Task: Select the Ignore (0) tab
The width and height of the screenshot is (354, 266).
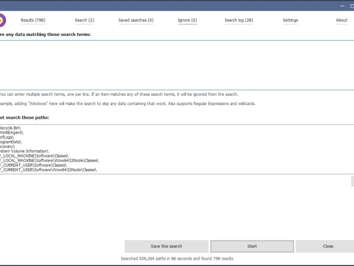Action: (x=187, y=20)
